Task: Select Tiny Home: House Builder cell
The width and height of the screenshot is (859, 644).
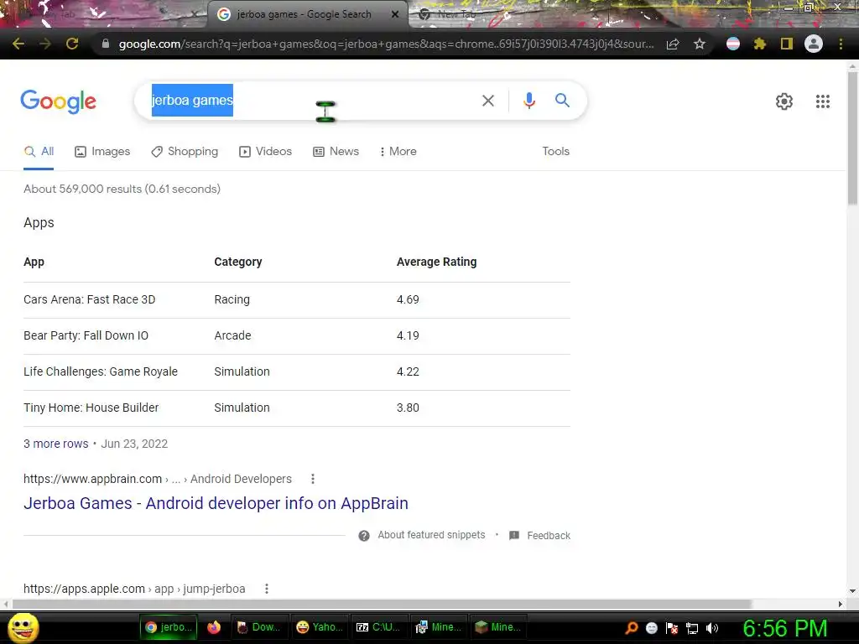Action: tap(91, 408)
